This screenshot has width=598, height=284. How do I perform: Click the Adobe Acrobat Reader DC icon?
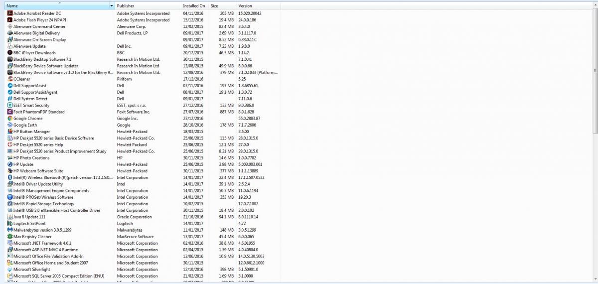point(10,13)
